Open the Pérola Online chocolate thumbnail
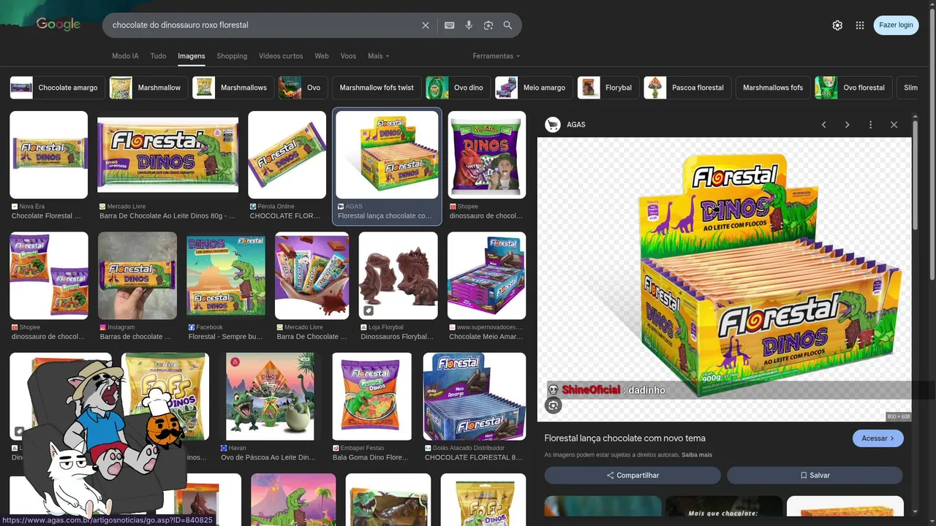This screenshot has width=936, height=526. 287,155
